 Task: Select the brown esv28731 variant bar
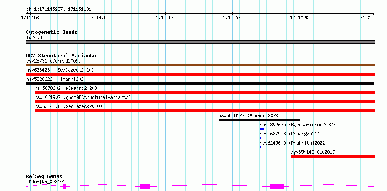(x=200, y=65)
